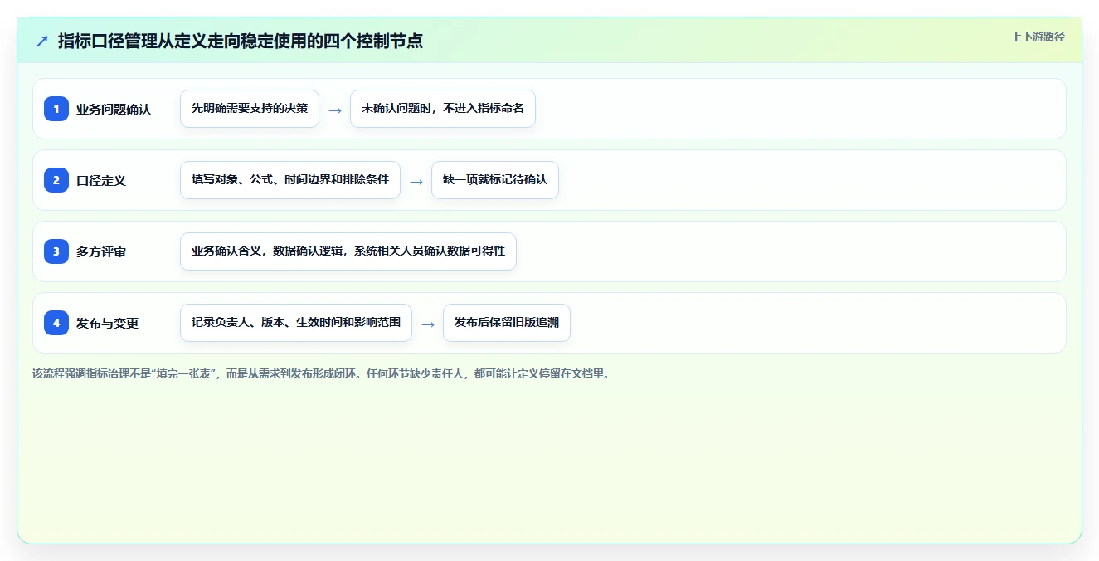1099x561 pixels.
Task: Click the 未确认问题时，不进入指标命名 box
Action: pos(443,109)
